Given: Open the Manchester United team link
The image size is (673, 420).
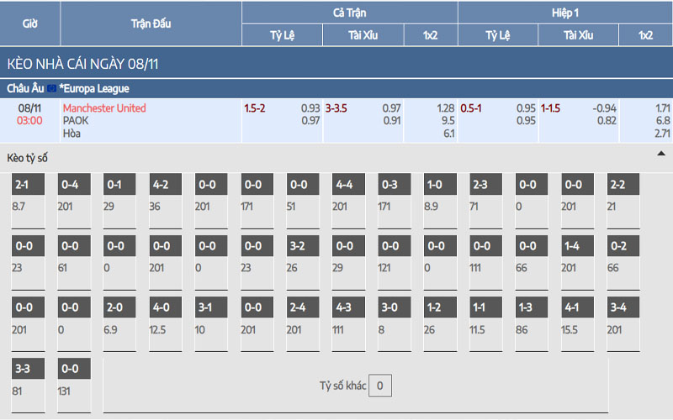Looking at the screenshot, I should (104, 108).
